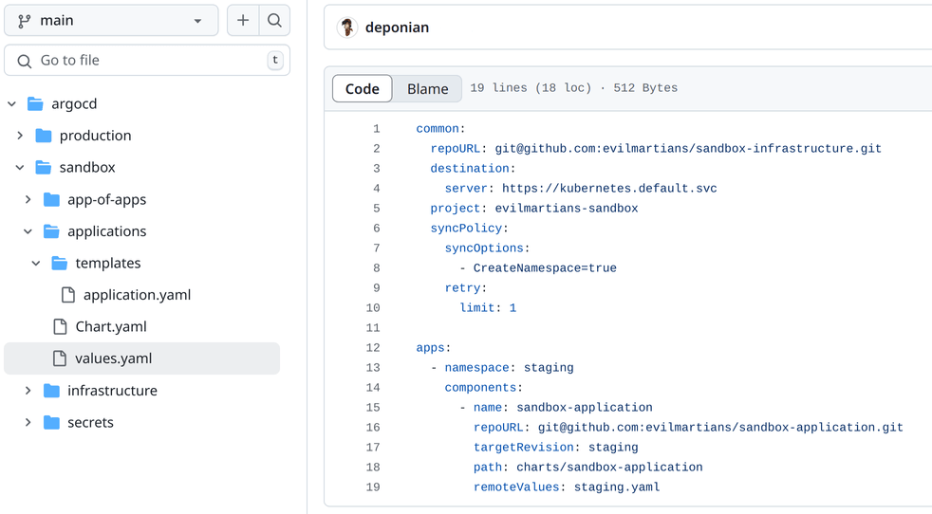The height and width of the screenshot is (514, 932).
Task: Click the application.yaml file icon
Action: point(68,295)
